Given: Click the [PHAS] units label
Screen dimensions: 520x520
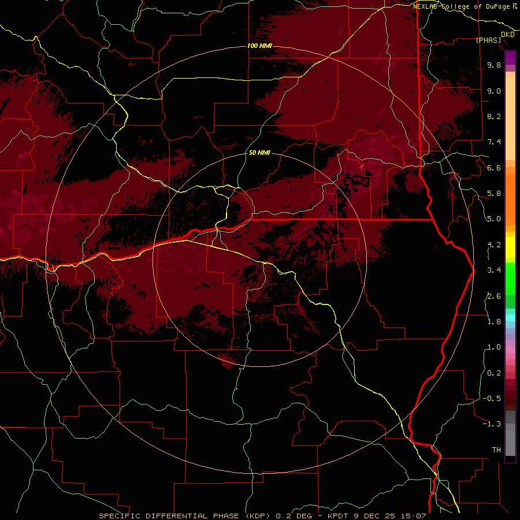Looking at the screenshot, I should pyautogui.click(x=488, y=40).
